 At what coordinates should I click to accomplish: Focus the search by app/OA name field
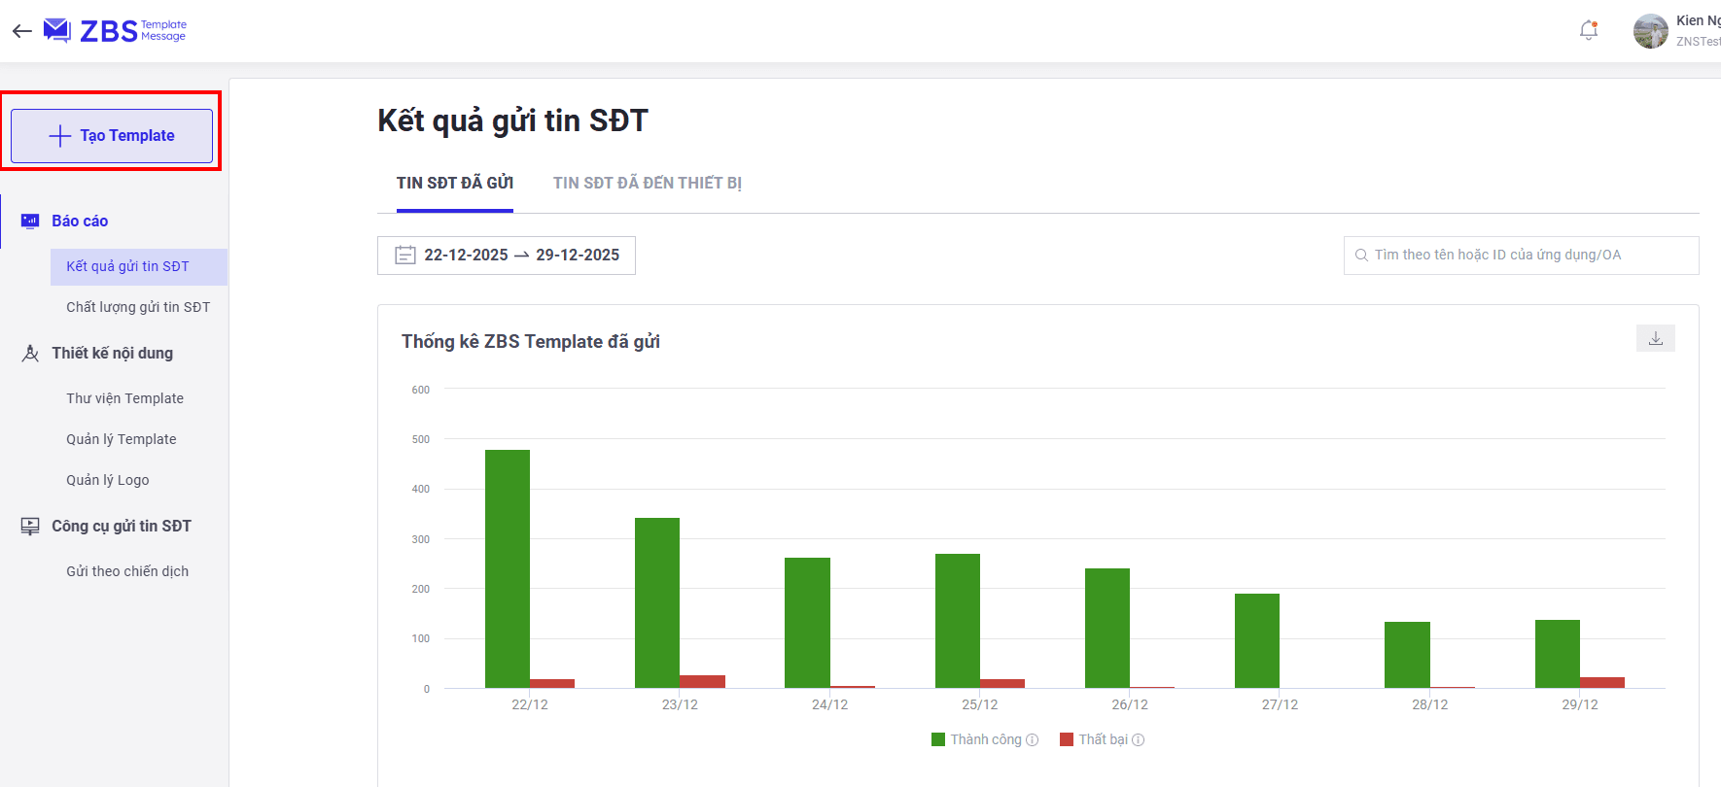[1521, 256]
